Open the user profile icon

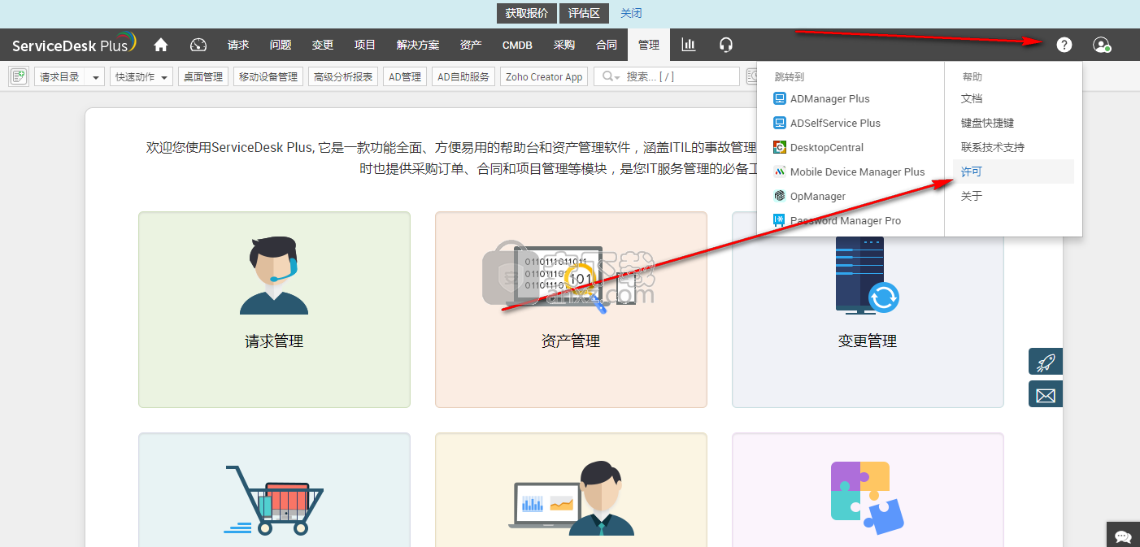[1102, 45]
